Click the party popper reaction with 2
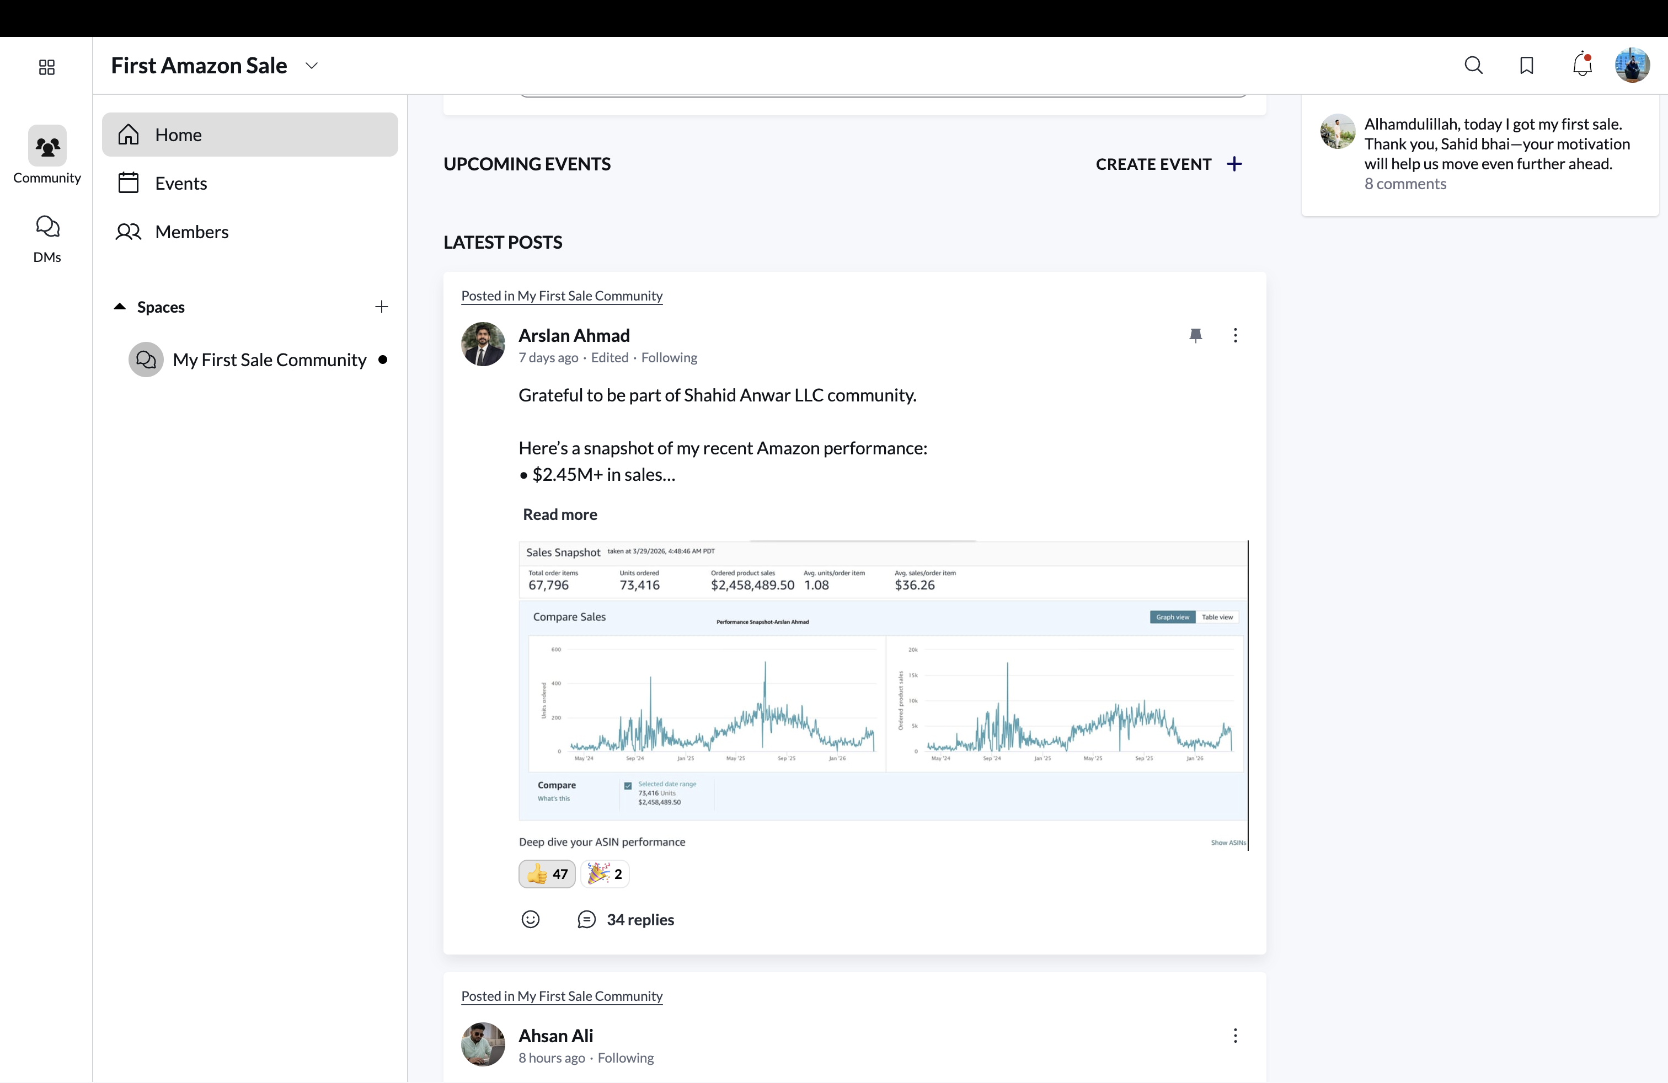 click(x=605, y=874)
